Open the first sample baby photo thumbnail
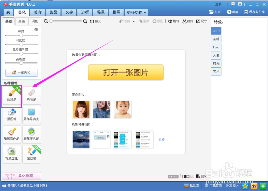Image resolution: width=268 pixels, height=191 pixels. [122, 109]
